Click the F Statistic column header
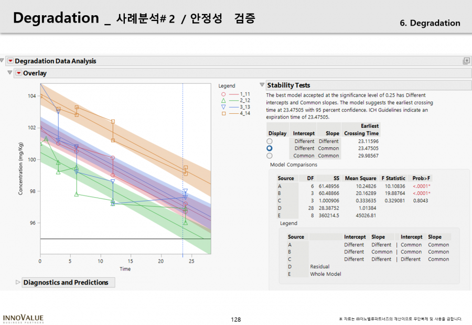The image size is (472, 325). pos(393,178)
